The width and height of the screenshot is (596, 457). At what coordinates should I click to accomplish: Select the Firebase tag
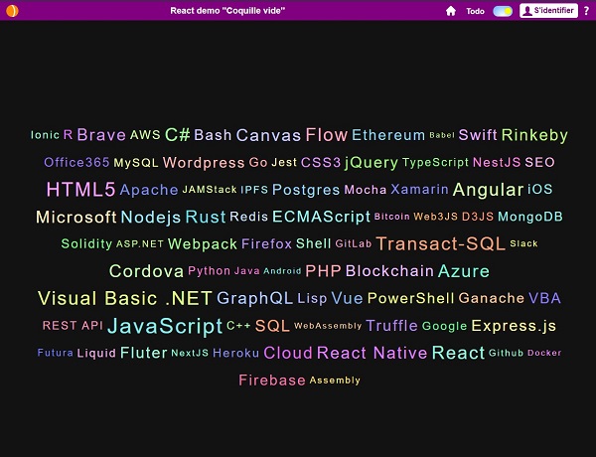pos(272,381)
